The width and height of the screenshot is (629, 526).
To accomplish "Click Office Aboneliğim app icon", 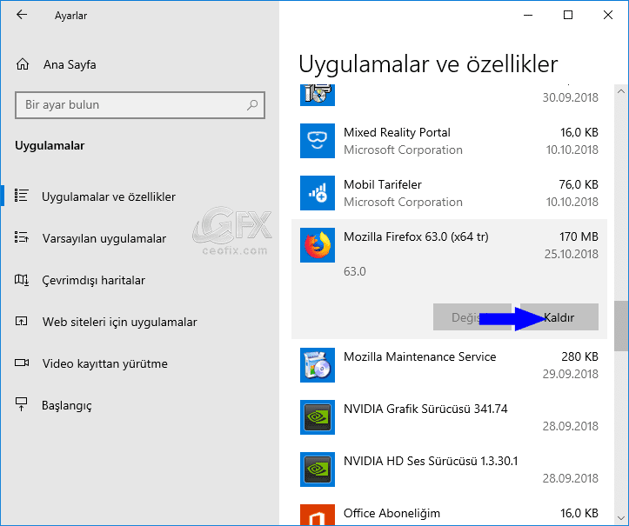I will pyautogui.click(x=318, y=515).
